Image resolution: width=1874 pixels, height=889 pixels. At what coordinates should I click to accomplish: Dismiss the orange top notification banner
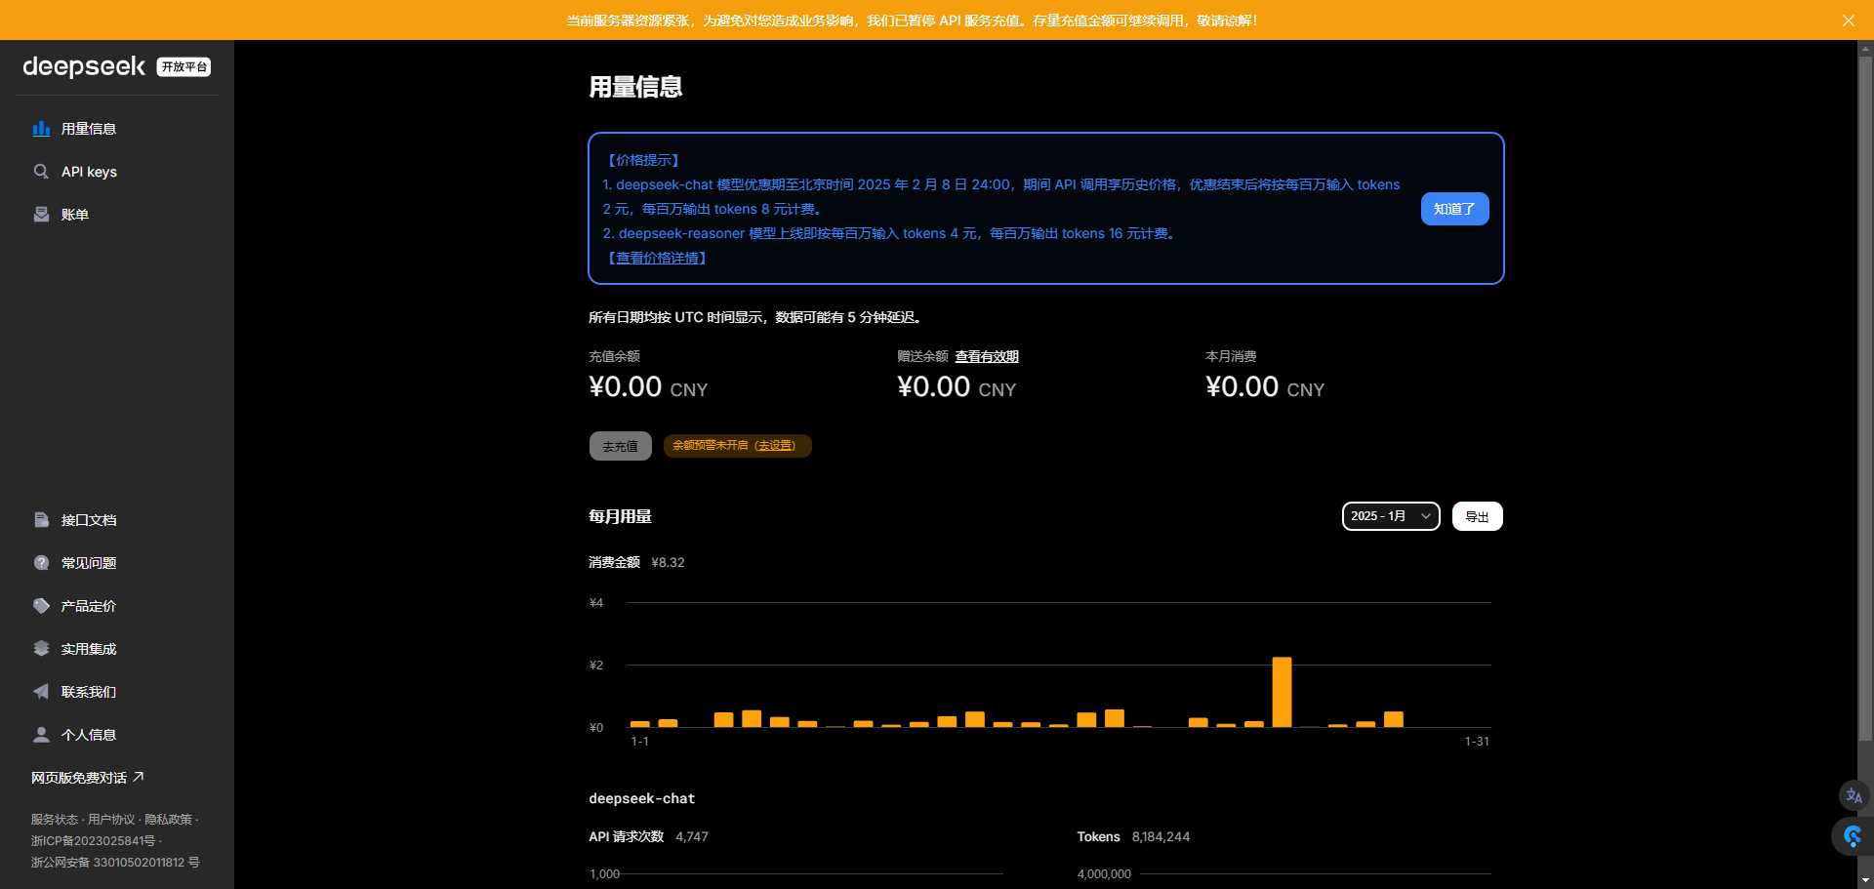tap(1848, 20)
